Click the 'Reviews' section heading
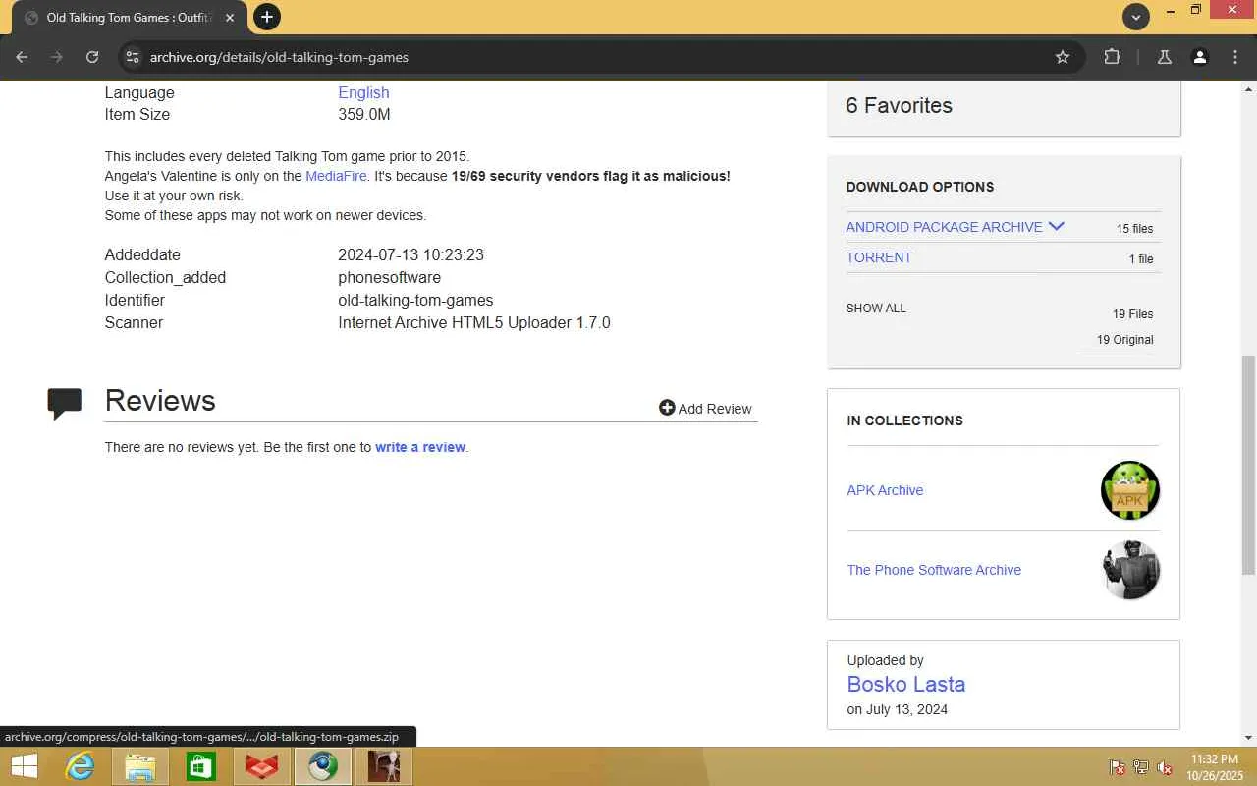Viewport: 1257px width, 786px height. (x=160, y=401)
